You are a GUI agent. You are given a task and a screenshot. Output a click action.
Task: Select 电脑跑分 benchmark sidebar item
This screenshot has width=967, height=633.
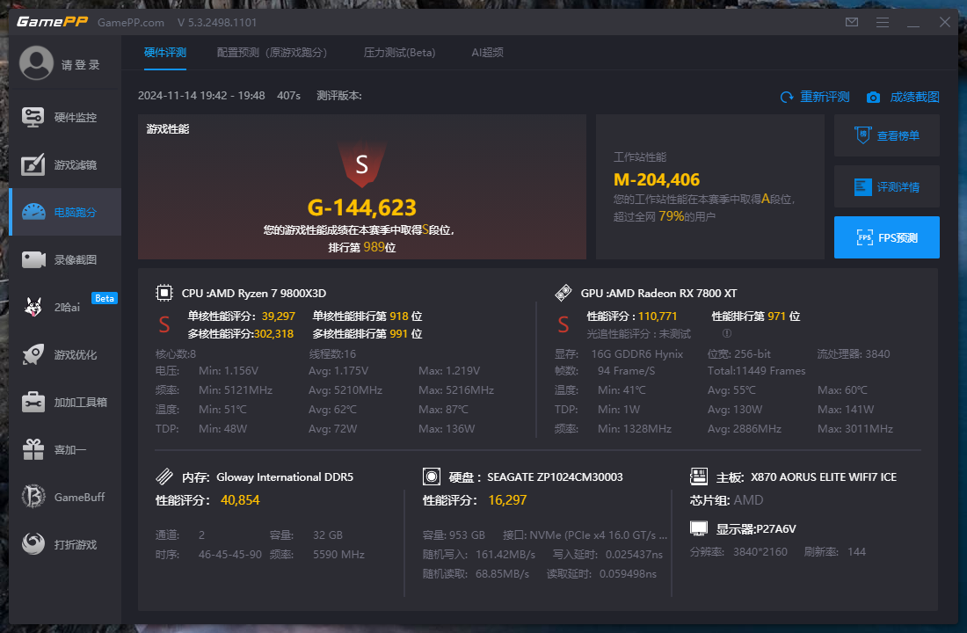click(65, 212)
